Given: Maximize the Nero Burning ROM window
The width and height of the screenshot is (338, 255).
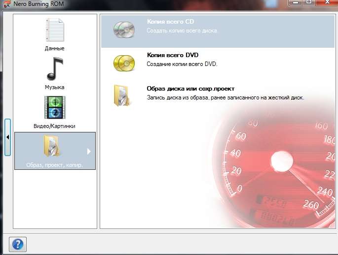Looking at the screenshot, I should [x=309, y=2].
